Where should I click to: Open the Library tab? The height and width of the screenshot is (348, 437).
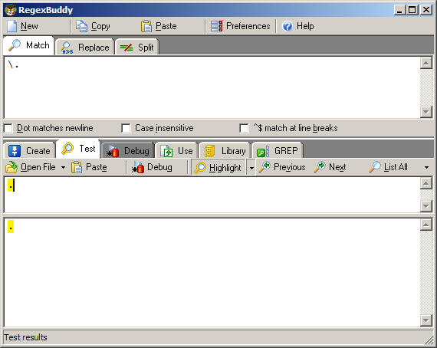pyautogui.click(x=225, y=151)
